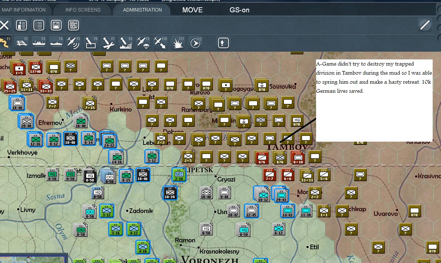Image resolution: width=441 pixels, height=263 pixels.
Task: Select green unit labeled 4-12
Action: coord(134,229)
